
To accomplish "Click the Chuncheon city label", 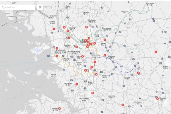I will click(x=149, y=4).
